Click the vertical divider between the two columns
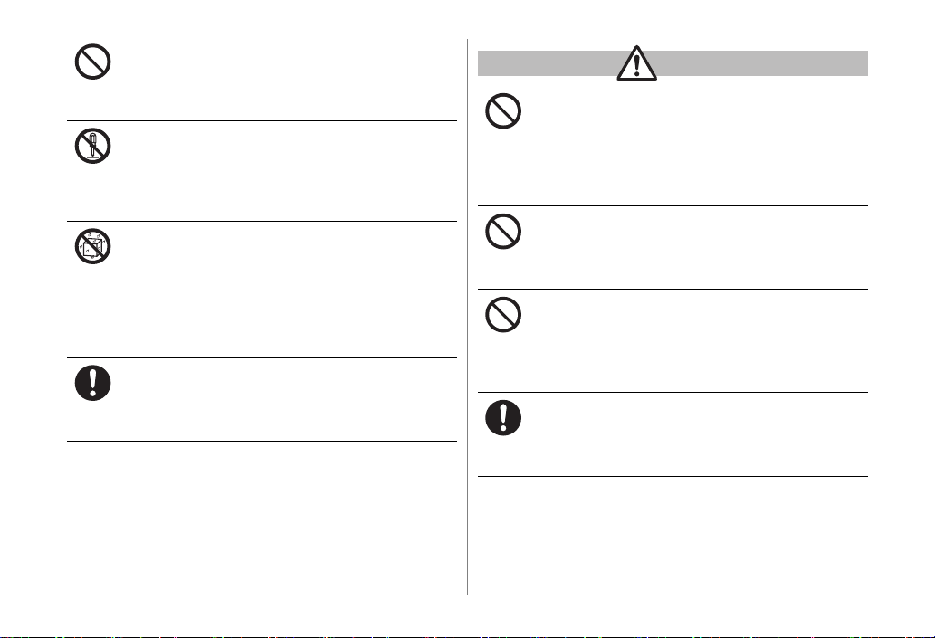The width and height of the screenshot is (935, 638). coord(467,318)
